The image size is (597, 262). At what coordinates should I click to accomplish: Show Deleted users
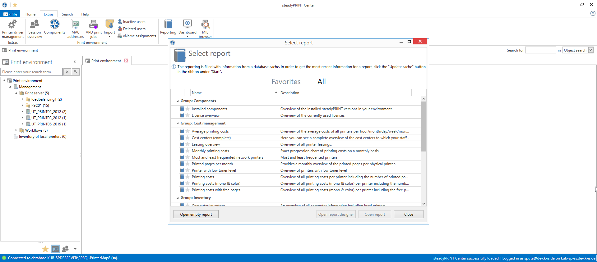tap(132, 29)
